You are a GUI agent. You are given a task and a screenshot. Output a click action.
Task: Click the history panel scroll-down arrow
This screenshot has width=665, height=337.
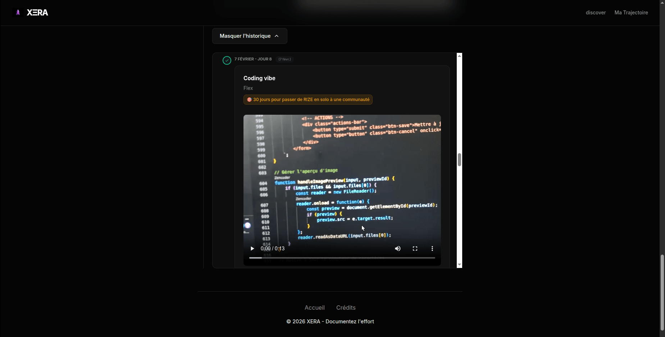pyautogui.click(x=459, y=265)
